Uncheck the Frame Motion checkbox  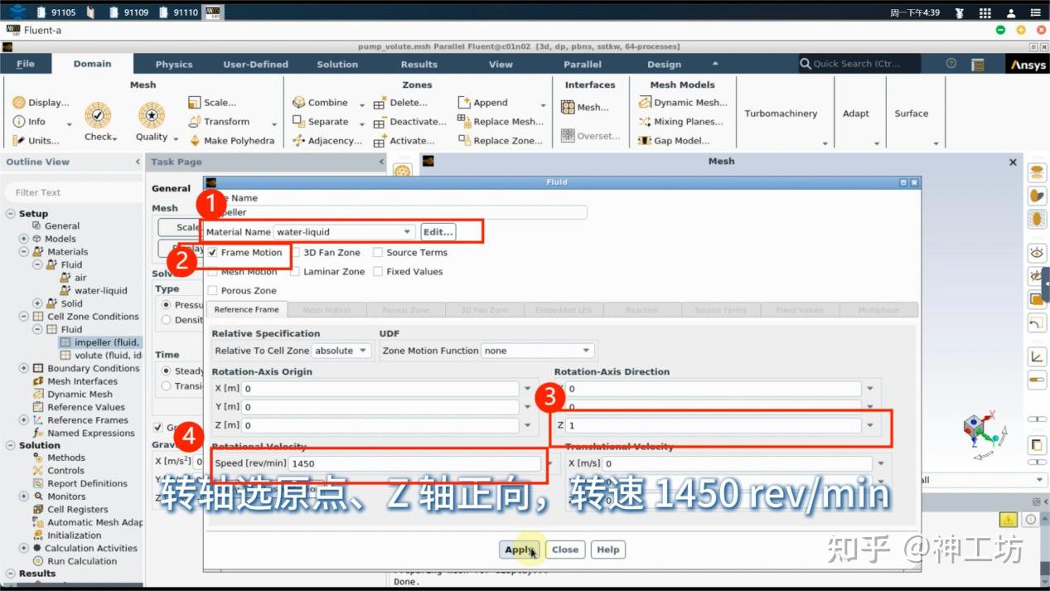[213, 253]
